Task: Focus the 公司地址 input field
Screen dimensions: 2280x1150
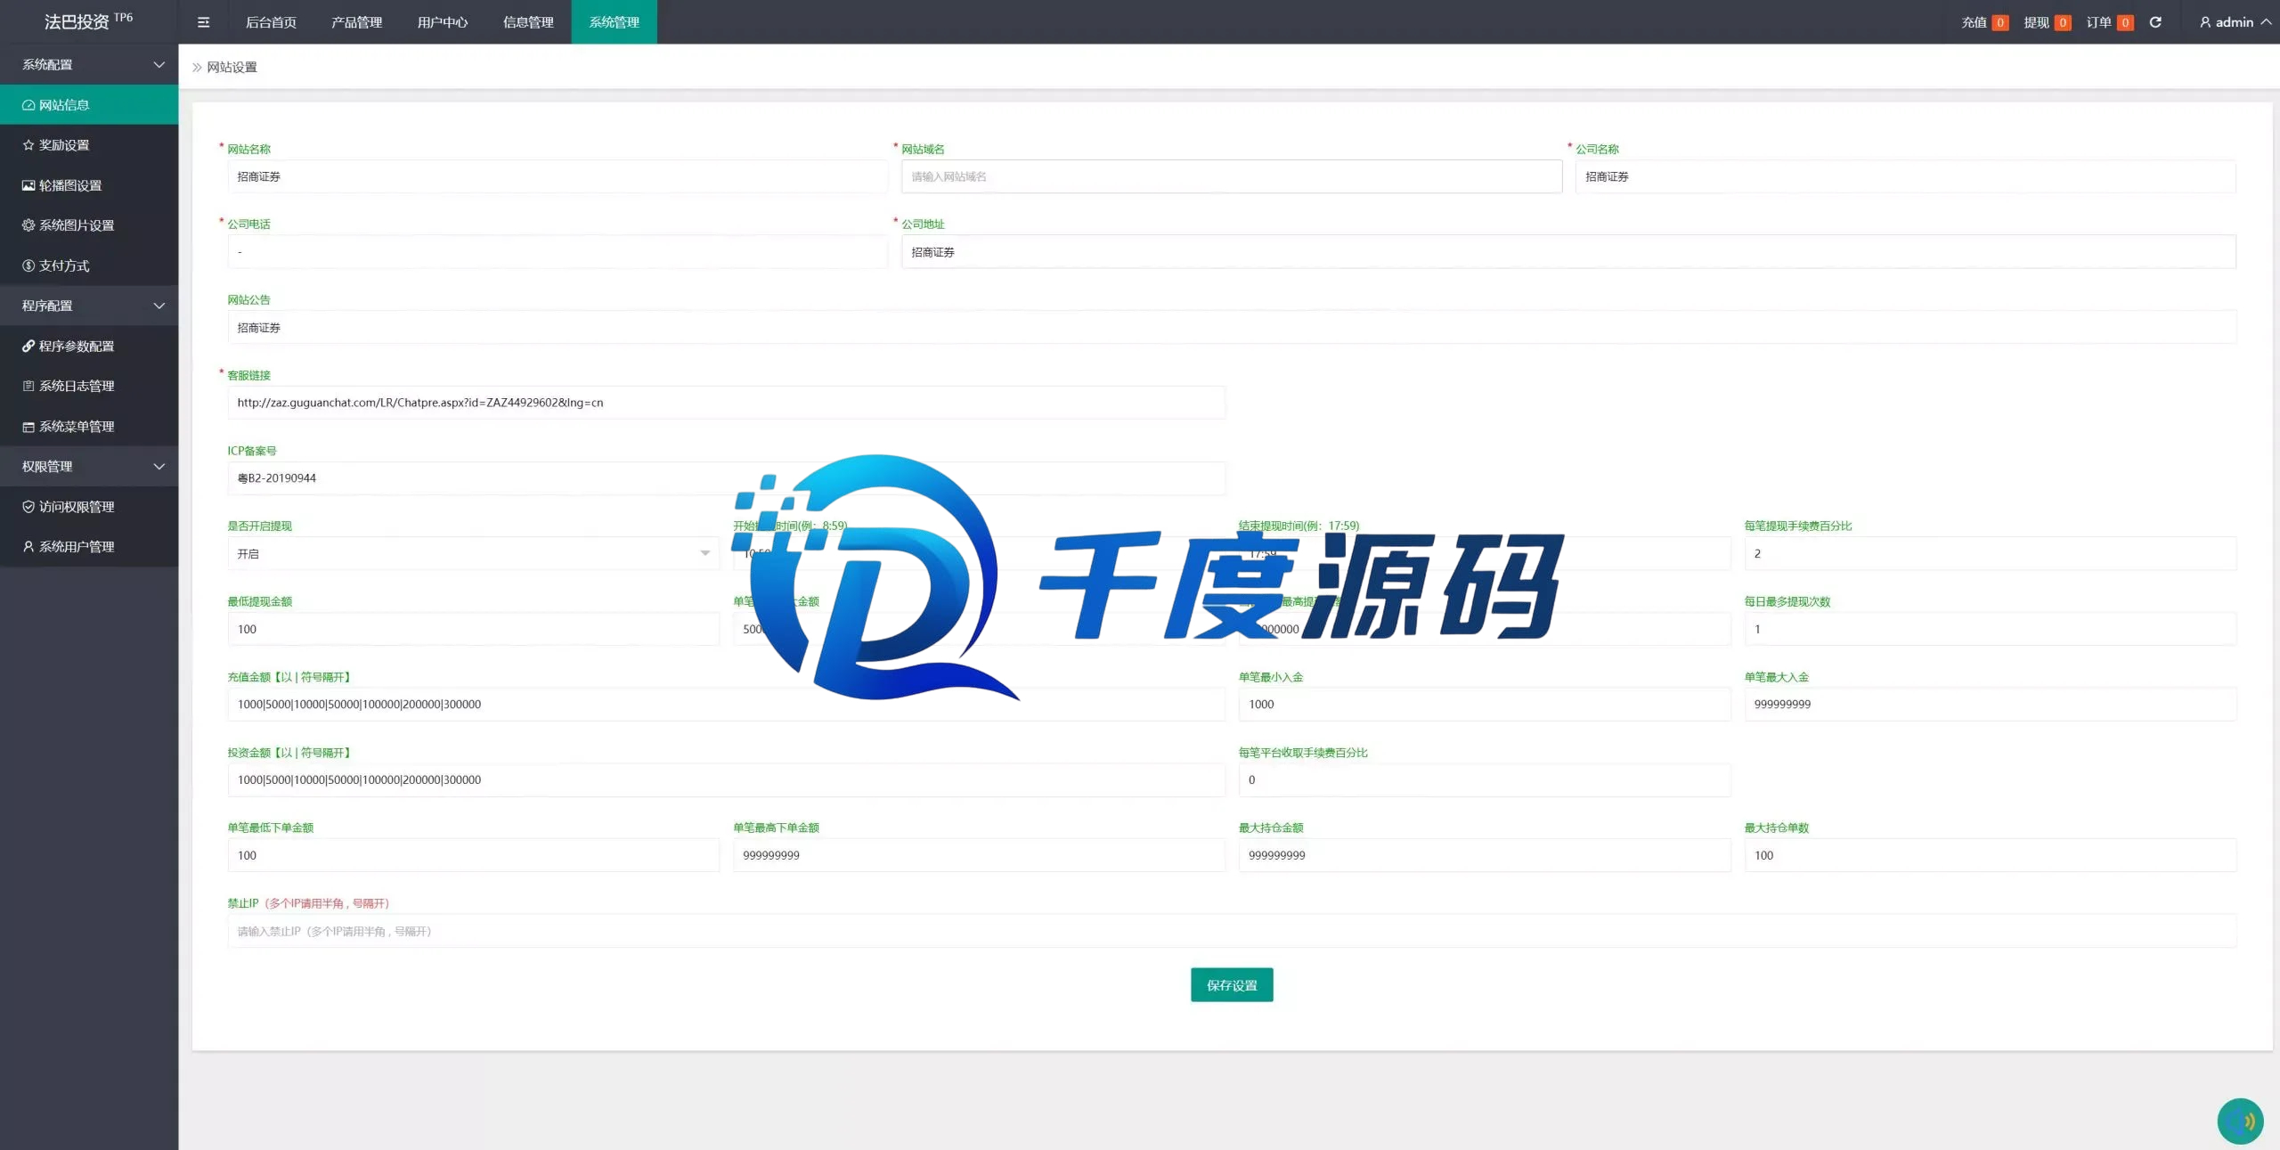Action: click(1568, 252)
